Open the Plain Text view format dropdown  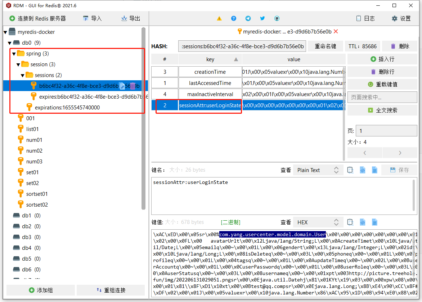click(x=318, y=170)
